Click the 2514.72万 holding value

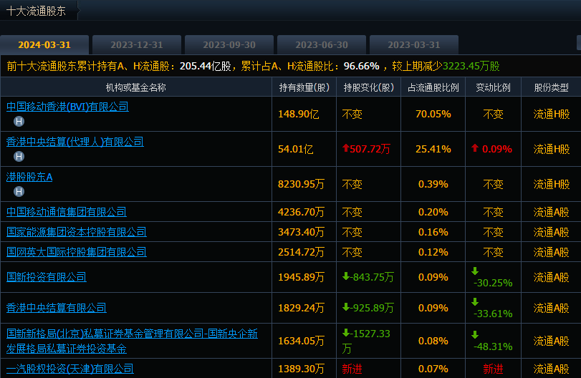(x=301, y=252)
